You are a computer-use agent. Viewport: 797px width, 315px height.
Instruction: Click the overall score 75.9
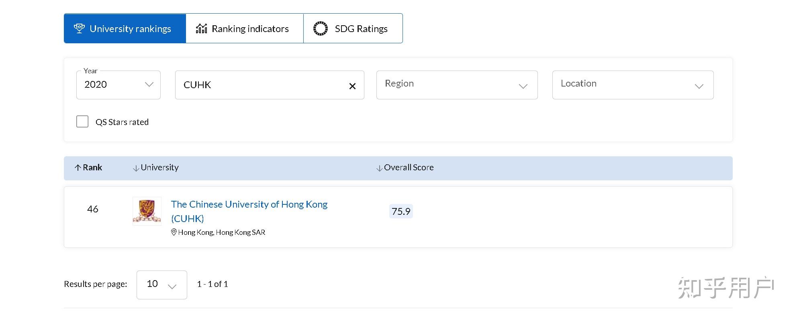(401, 211)
